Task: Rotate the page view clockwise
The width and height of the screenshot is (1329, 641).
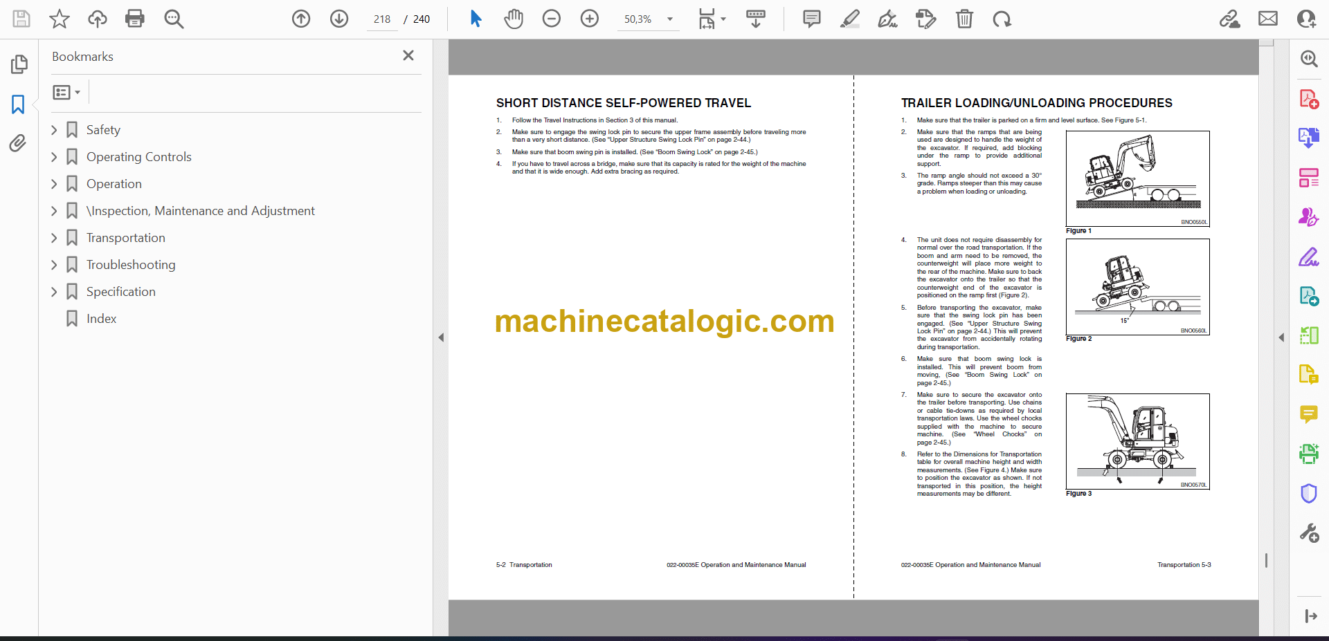Action: 1002,19
